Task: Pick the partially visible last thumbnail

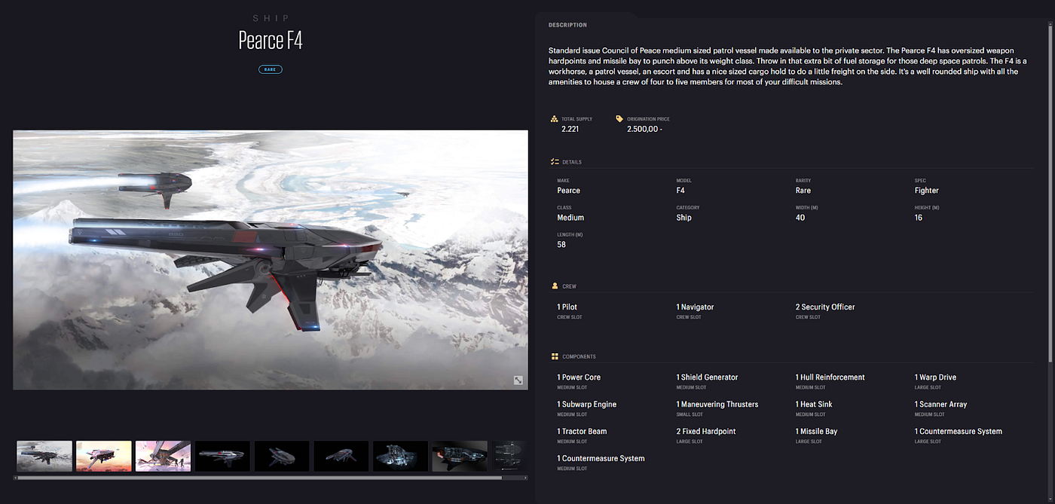Action: (x=509, y=456)
